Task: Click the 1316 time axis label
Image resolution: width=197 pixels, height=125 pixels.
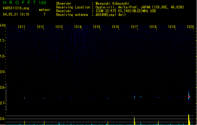Action: click(x=115, y=27)
